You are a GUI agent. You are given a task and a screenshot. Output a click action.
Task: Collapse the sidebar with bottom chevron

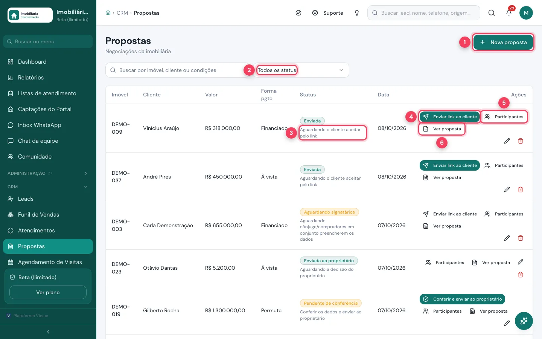tap(48, 332)
